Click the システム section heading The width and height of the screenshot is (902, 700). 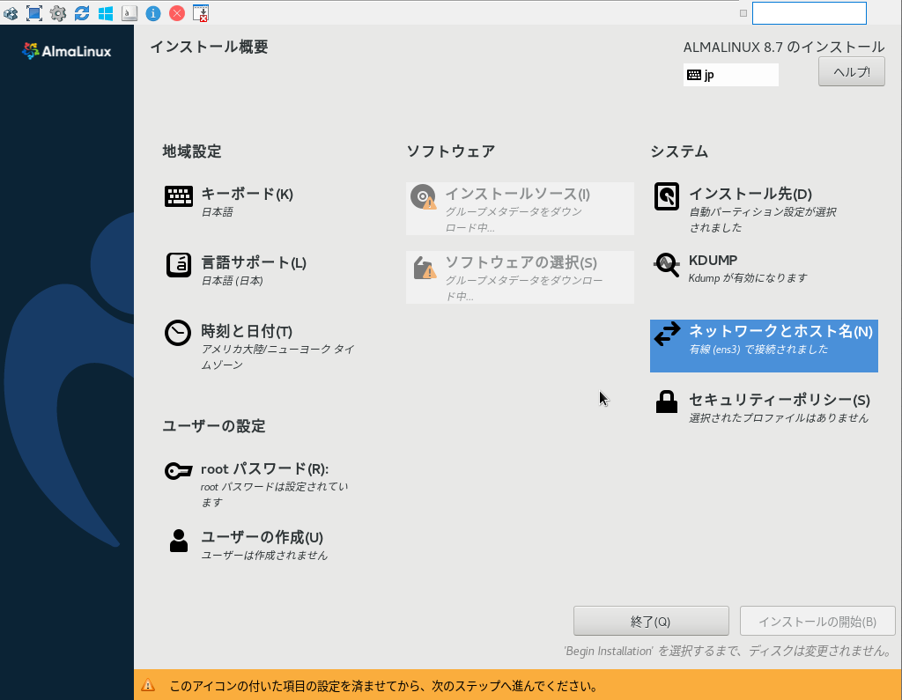pos(679,151)
